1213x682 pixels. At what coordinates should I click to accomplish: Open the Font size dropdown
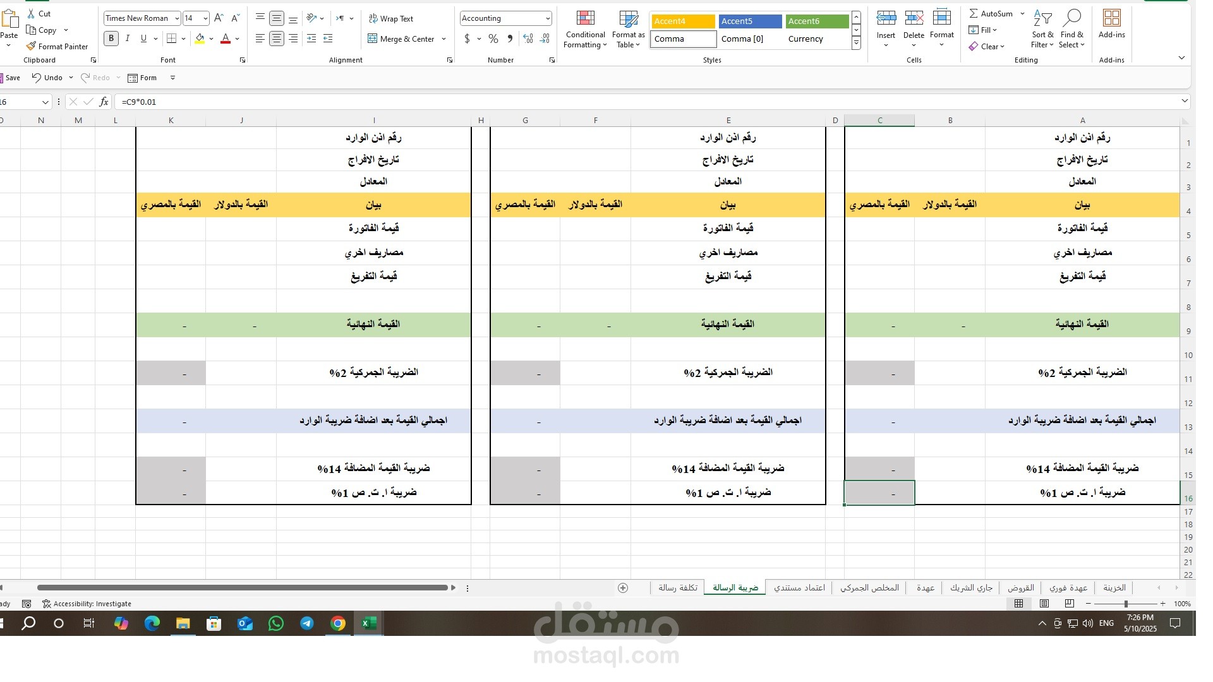click(x=205, y=18)
